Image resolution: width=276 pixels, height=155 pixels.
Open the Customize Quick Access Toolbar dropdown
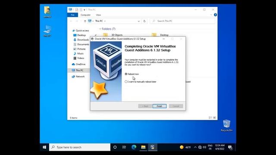tap(85, 9)
